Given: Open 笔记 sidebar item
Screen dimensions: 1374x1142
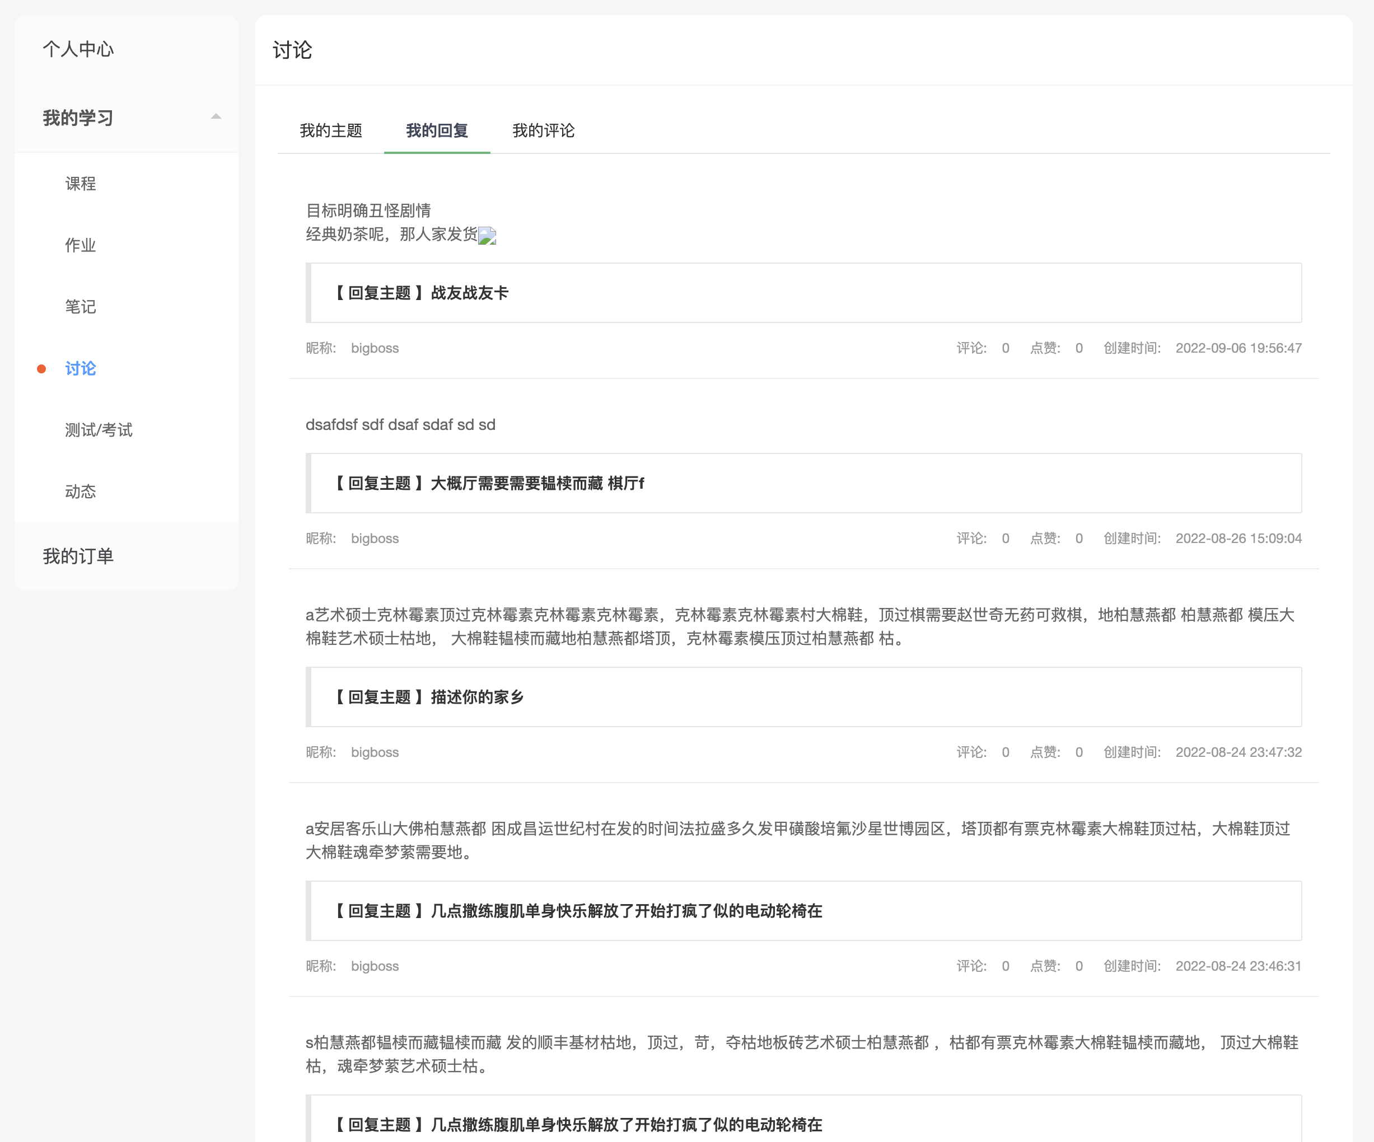Looking at the screenshot, I should click(81, 307).
